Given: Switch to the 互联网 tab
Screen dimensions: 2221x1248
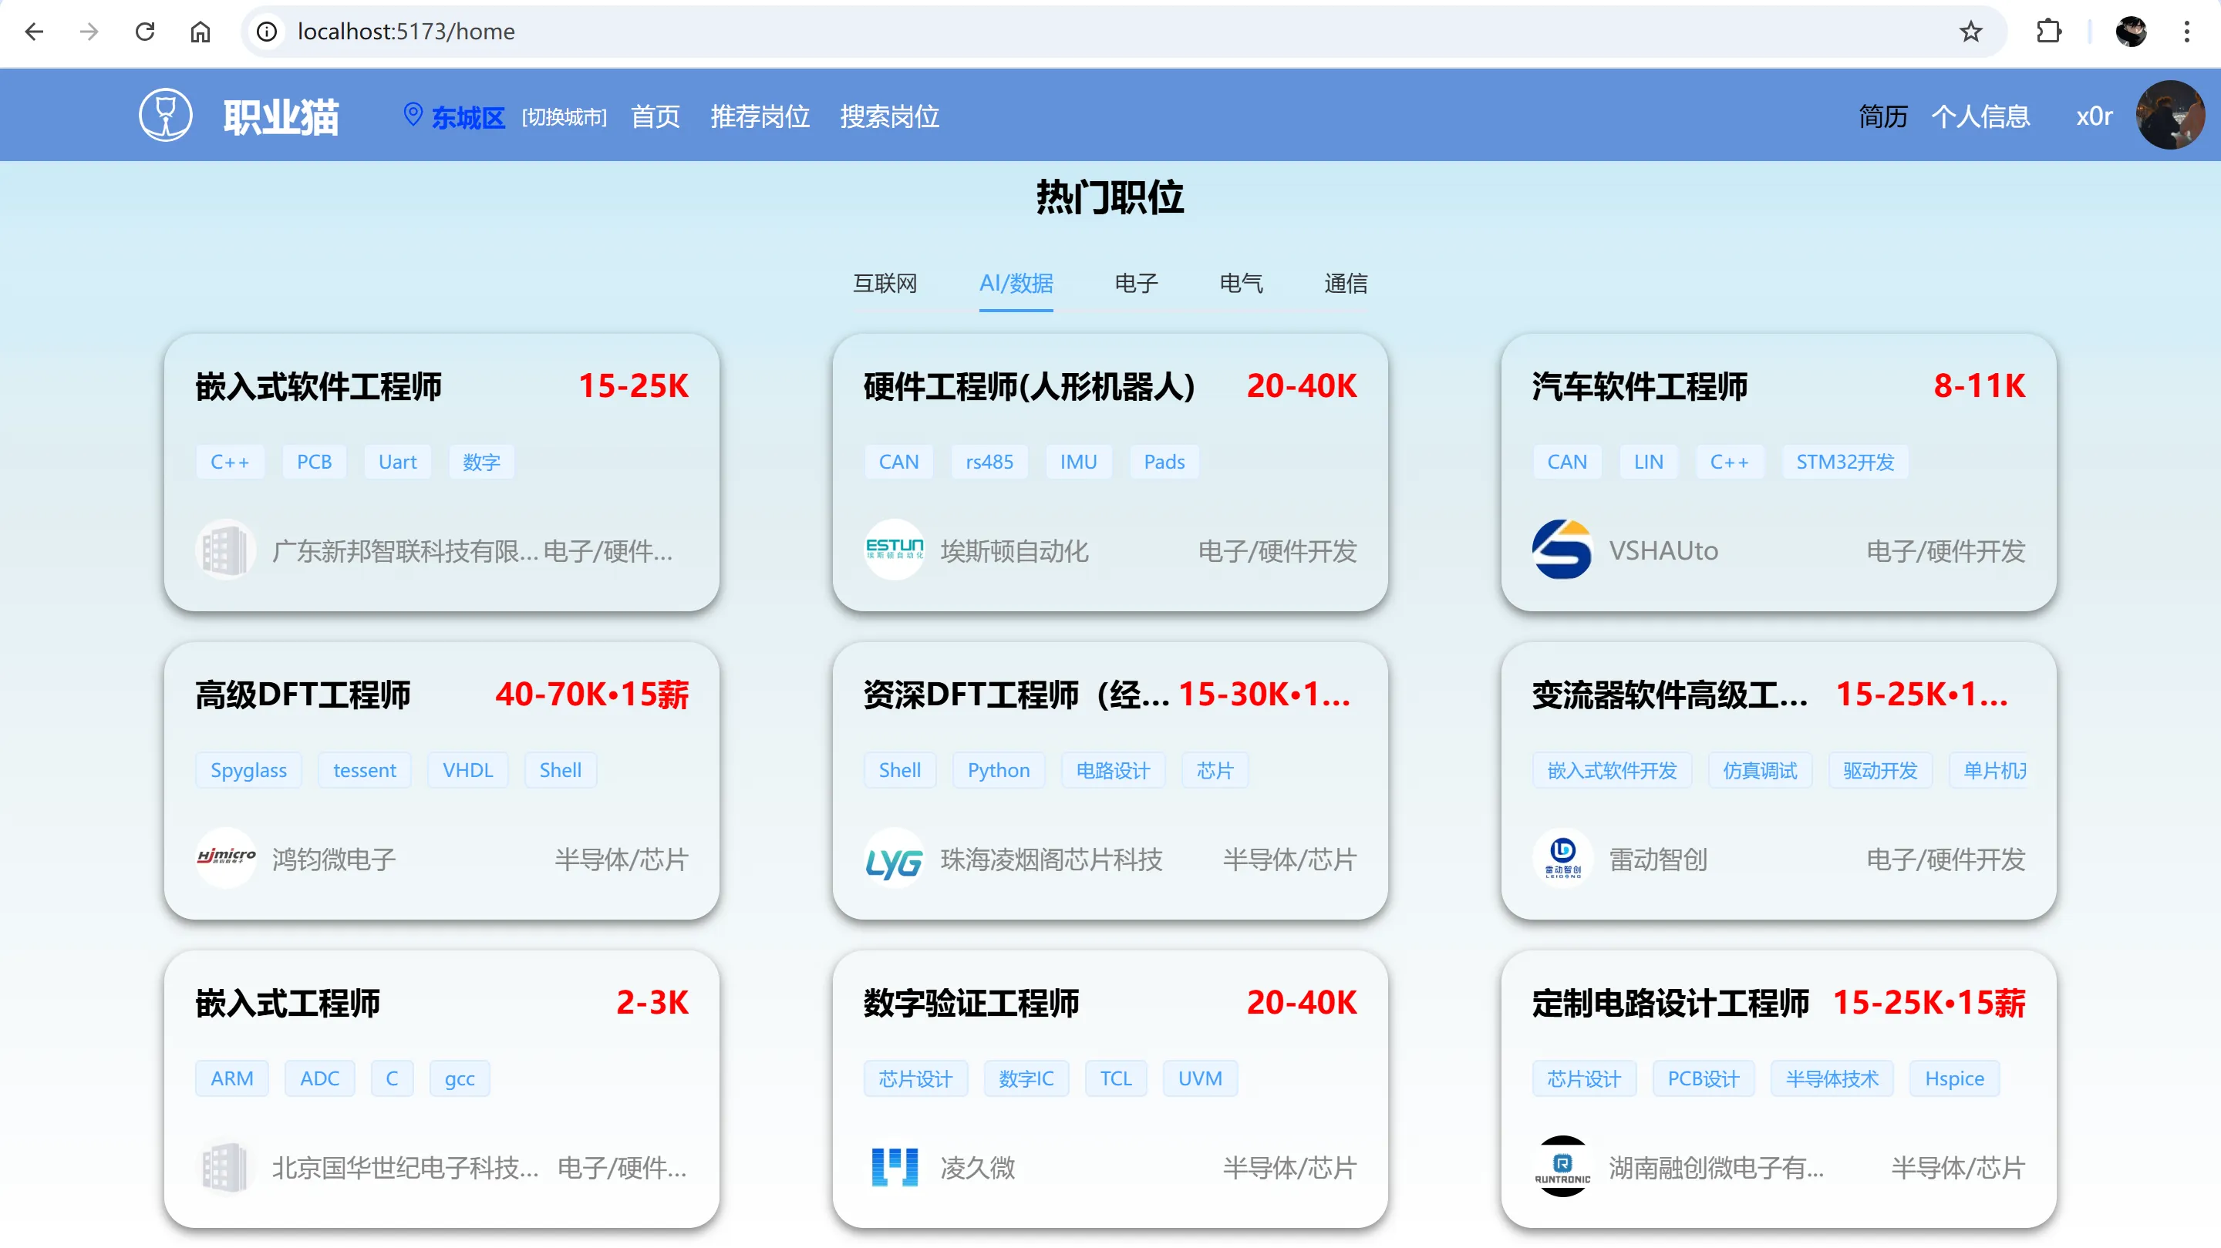Looking at the screenshot, I should pyautogui.click(x=885, y=284).
